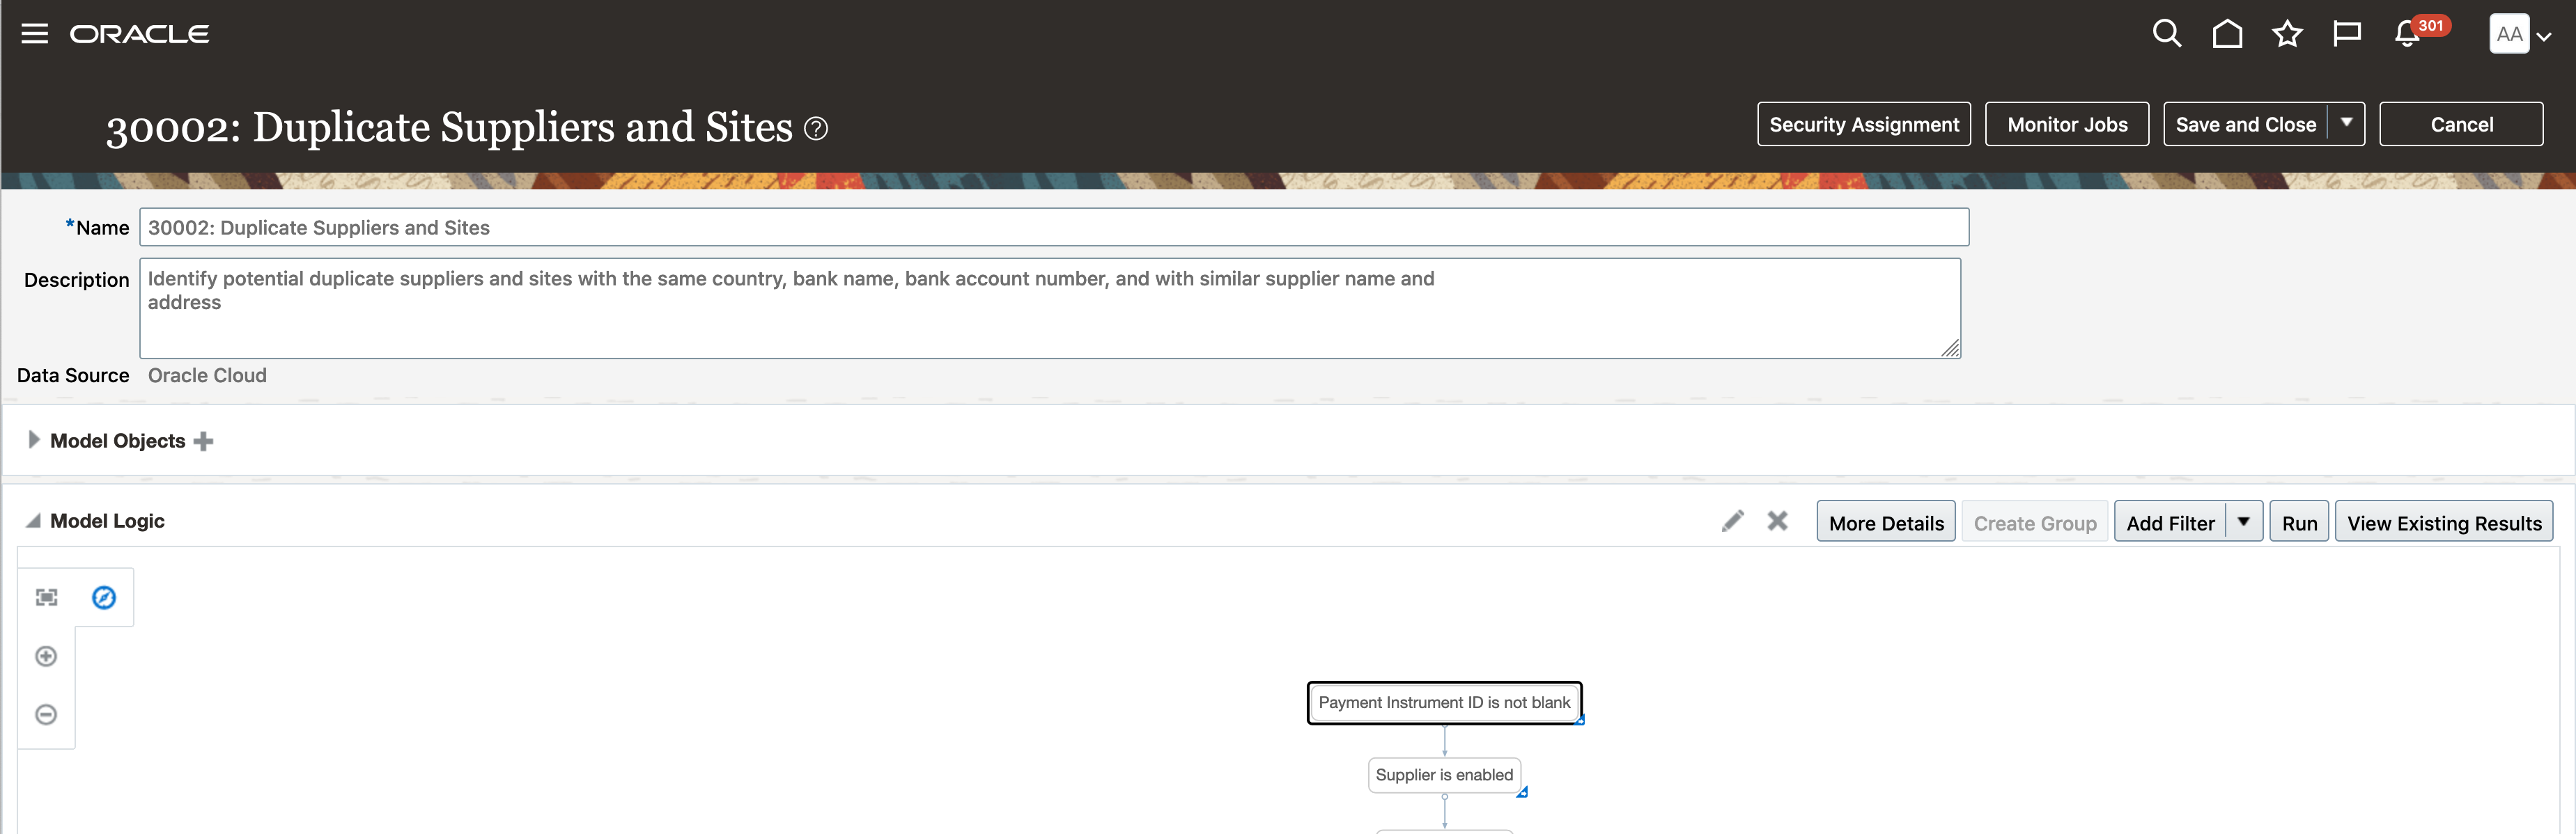Click the zoom-to-fit diagram icon
This screenshot has width=2576, height=834.
(x=46, y=597)
